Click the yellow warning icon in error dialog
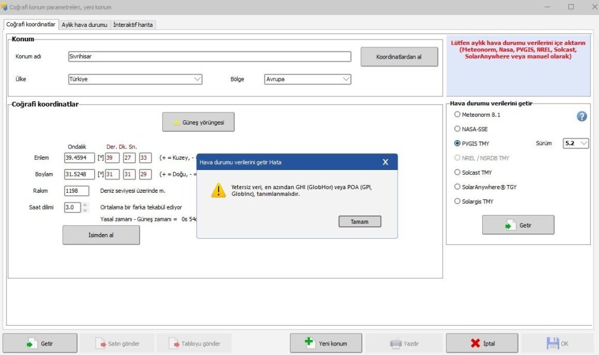This screenshot has width=599, height=355. (216, 190)
